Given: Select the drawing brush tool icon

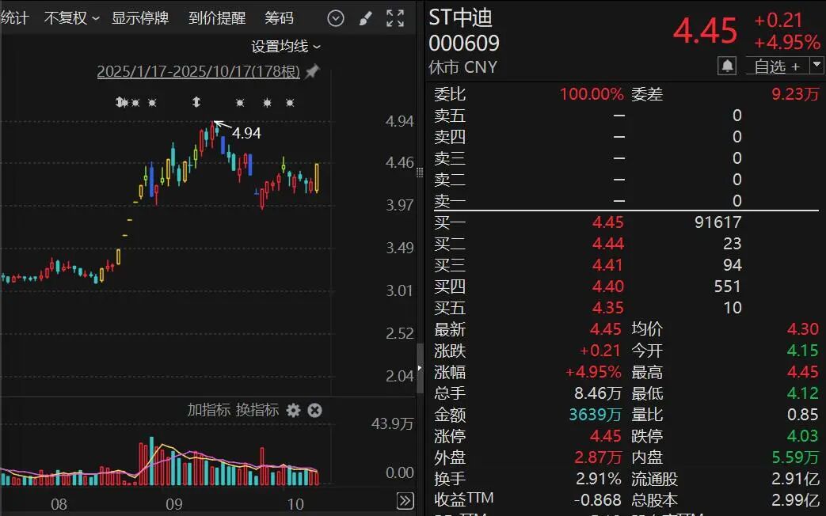Looking at the screenshot, I should tap(365, 19).
